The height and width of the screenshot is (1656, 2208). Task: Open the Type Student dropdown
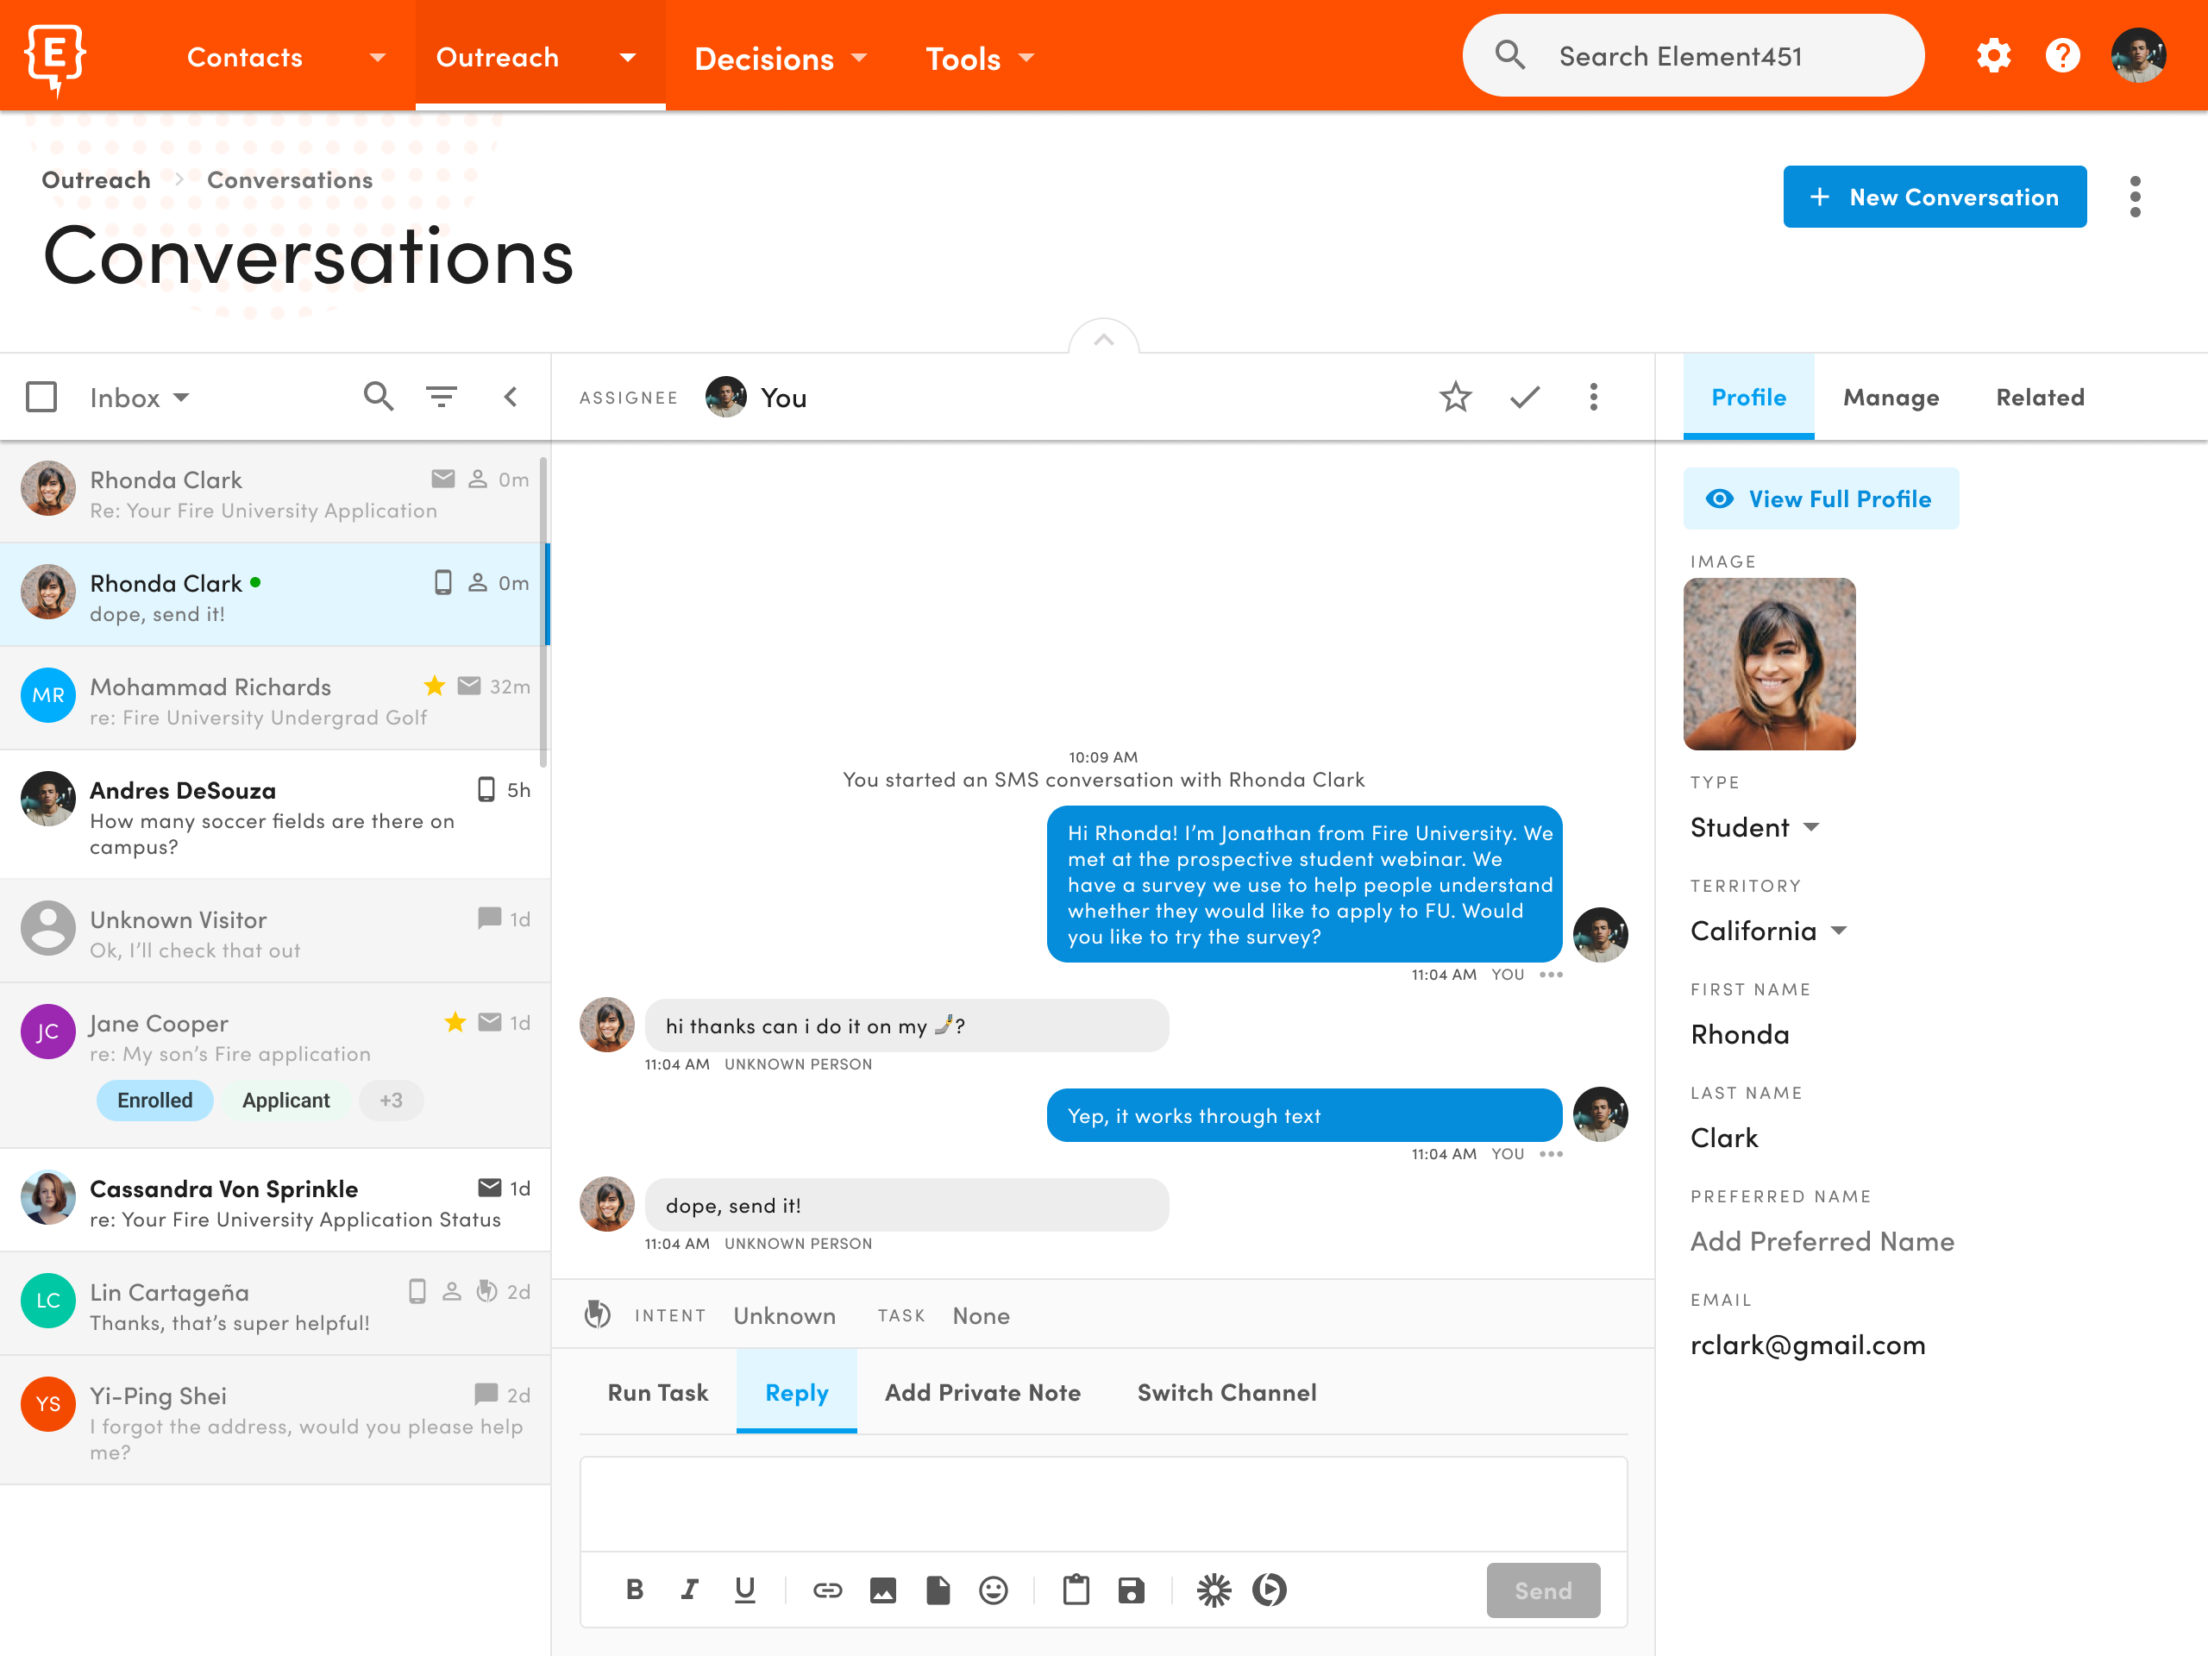(x=1753, y=827)
